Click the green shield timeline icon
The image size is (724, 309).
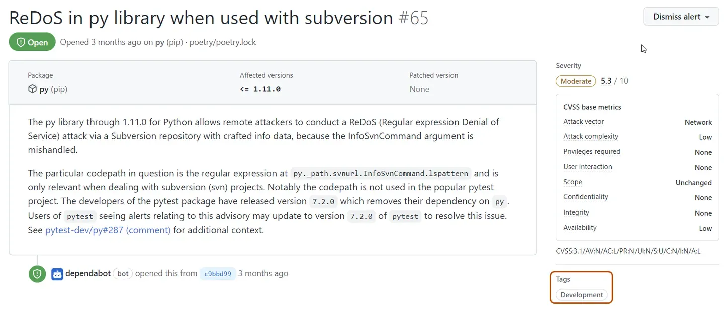coord(37,274)
